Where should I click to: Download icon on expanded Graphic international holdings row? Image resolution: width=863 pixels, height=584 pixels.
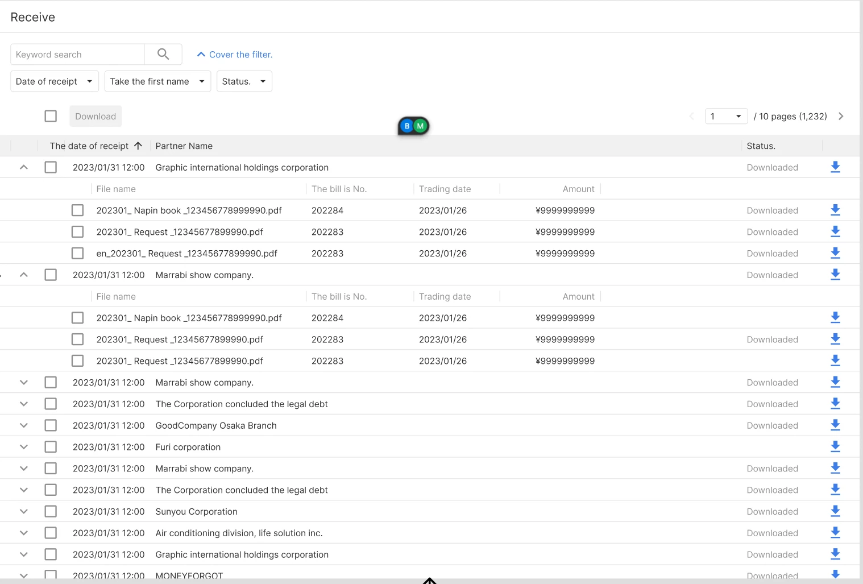coord(835,167)
